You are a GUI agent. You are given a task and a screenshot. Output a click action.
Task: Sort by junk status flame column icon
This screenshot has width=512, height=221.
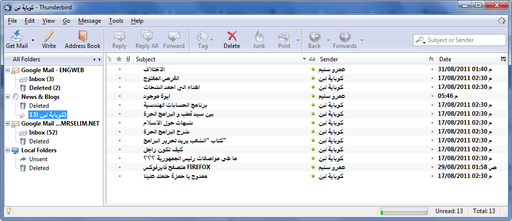point(431,59)
